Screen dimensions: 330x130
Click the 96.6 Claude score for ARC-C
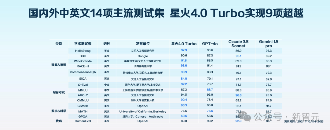tap(238, 95)
